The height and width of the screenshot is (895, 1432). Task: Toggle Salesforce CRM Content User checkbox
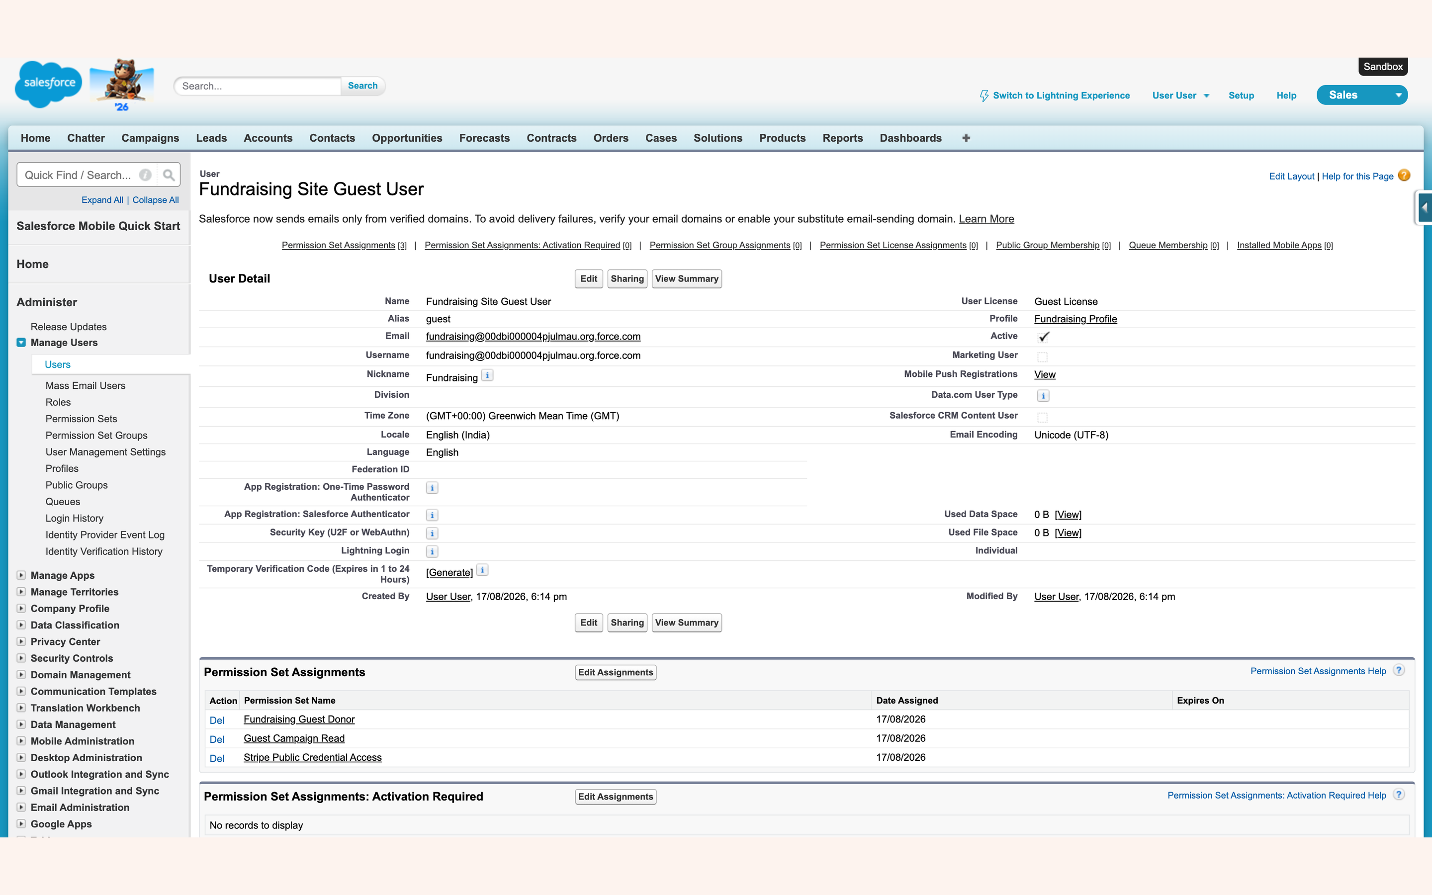coord(1043,417)
